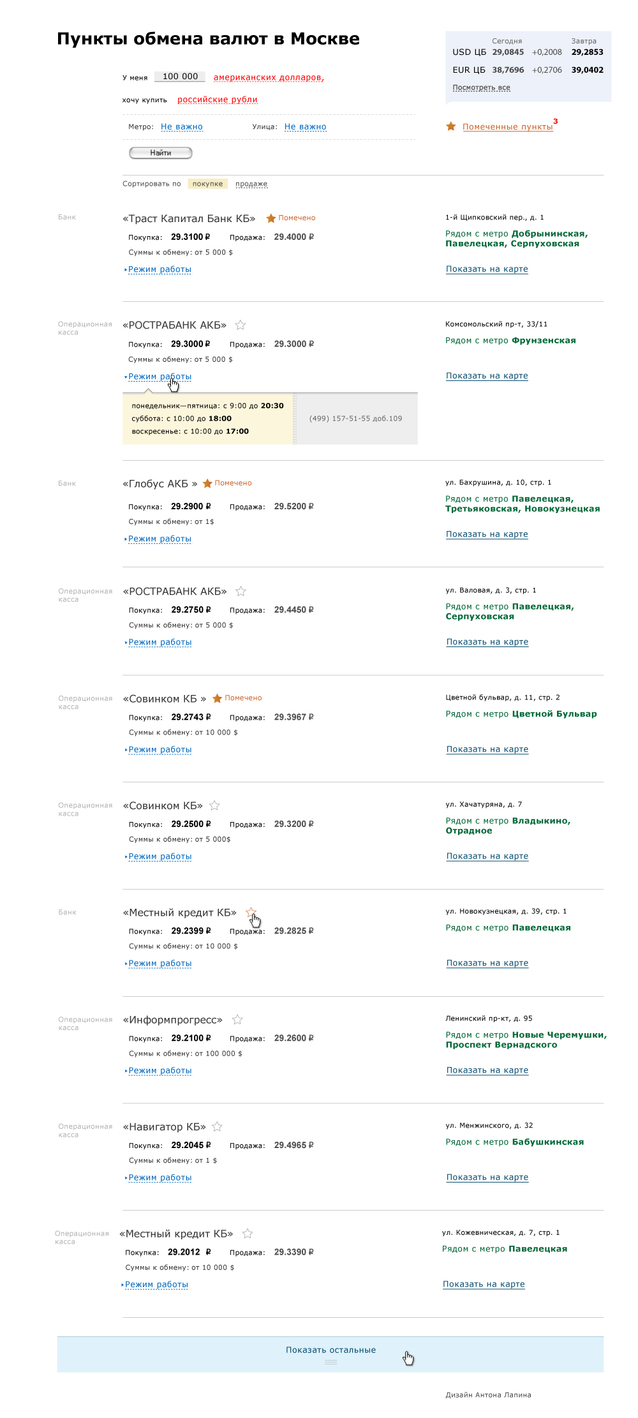
Task: Collapse the open Режим работы schedule for РОСТРАБАНК
Action: [x=159, y=377]
